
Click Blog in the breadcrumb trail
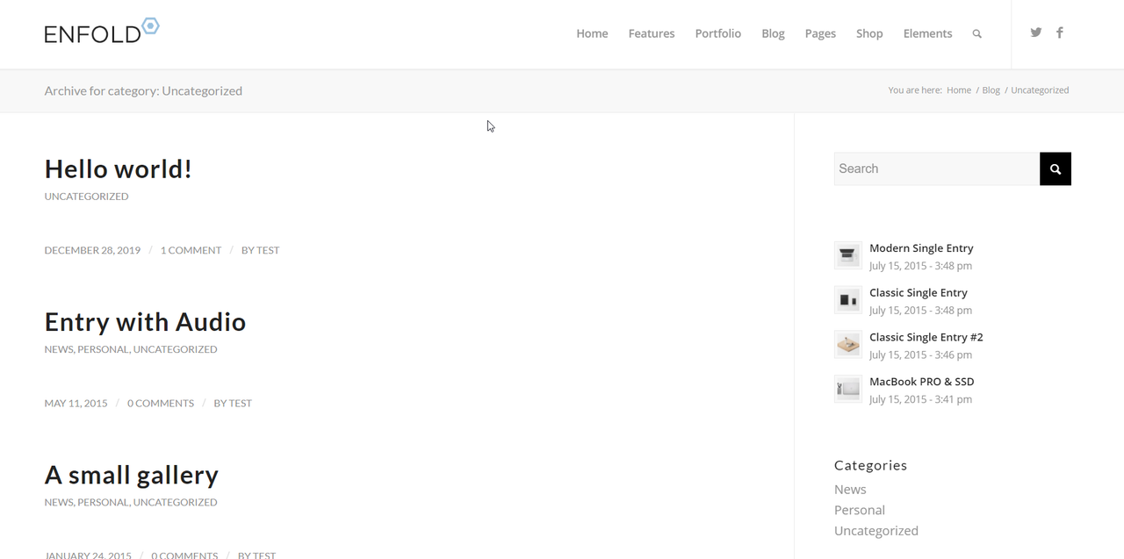991,90
